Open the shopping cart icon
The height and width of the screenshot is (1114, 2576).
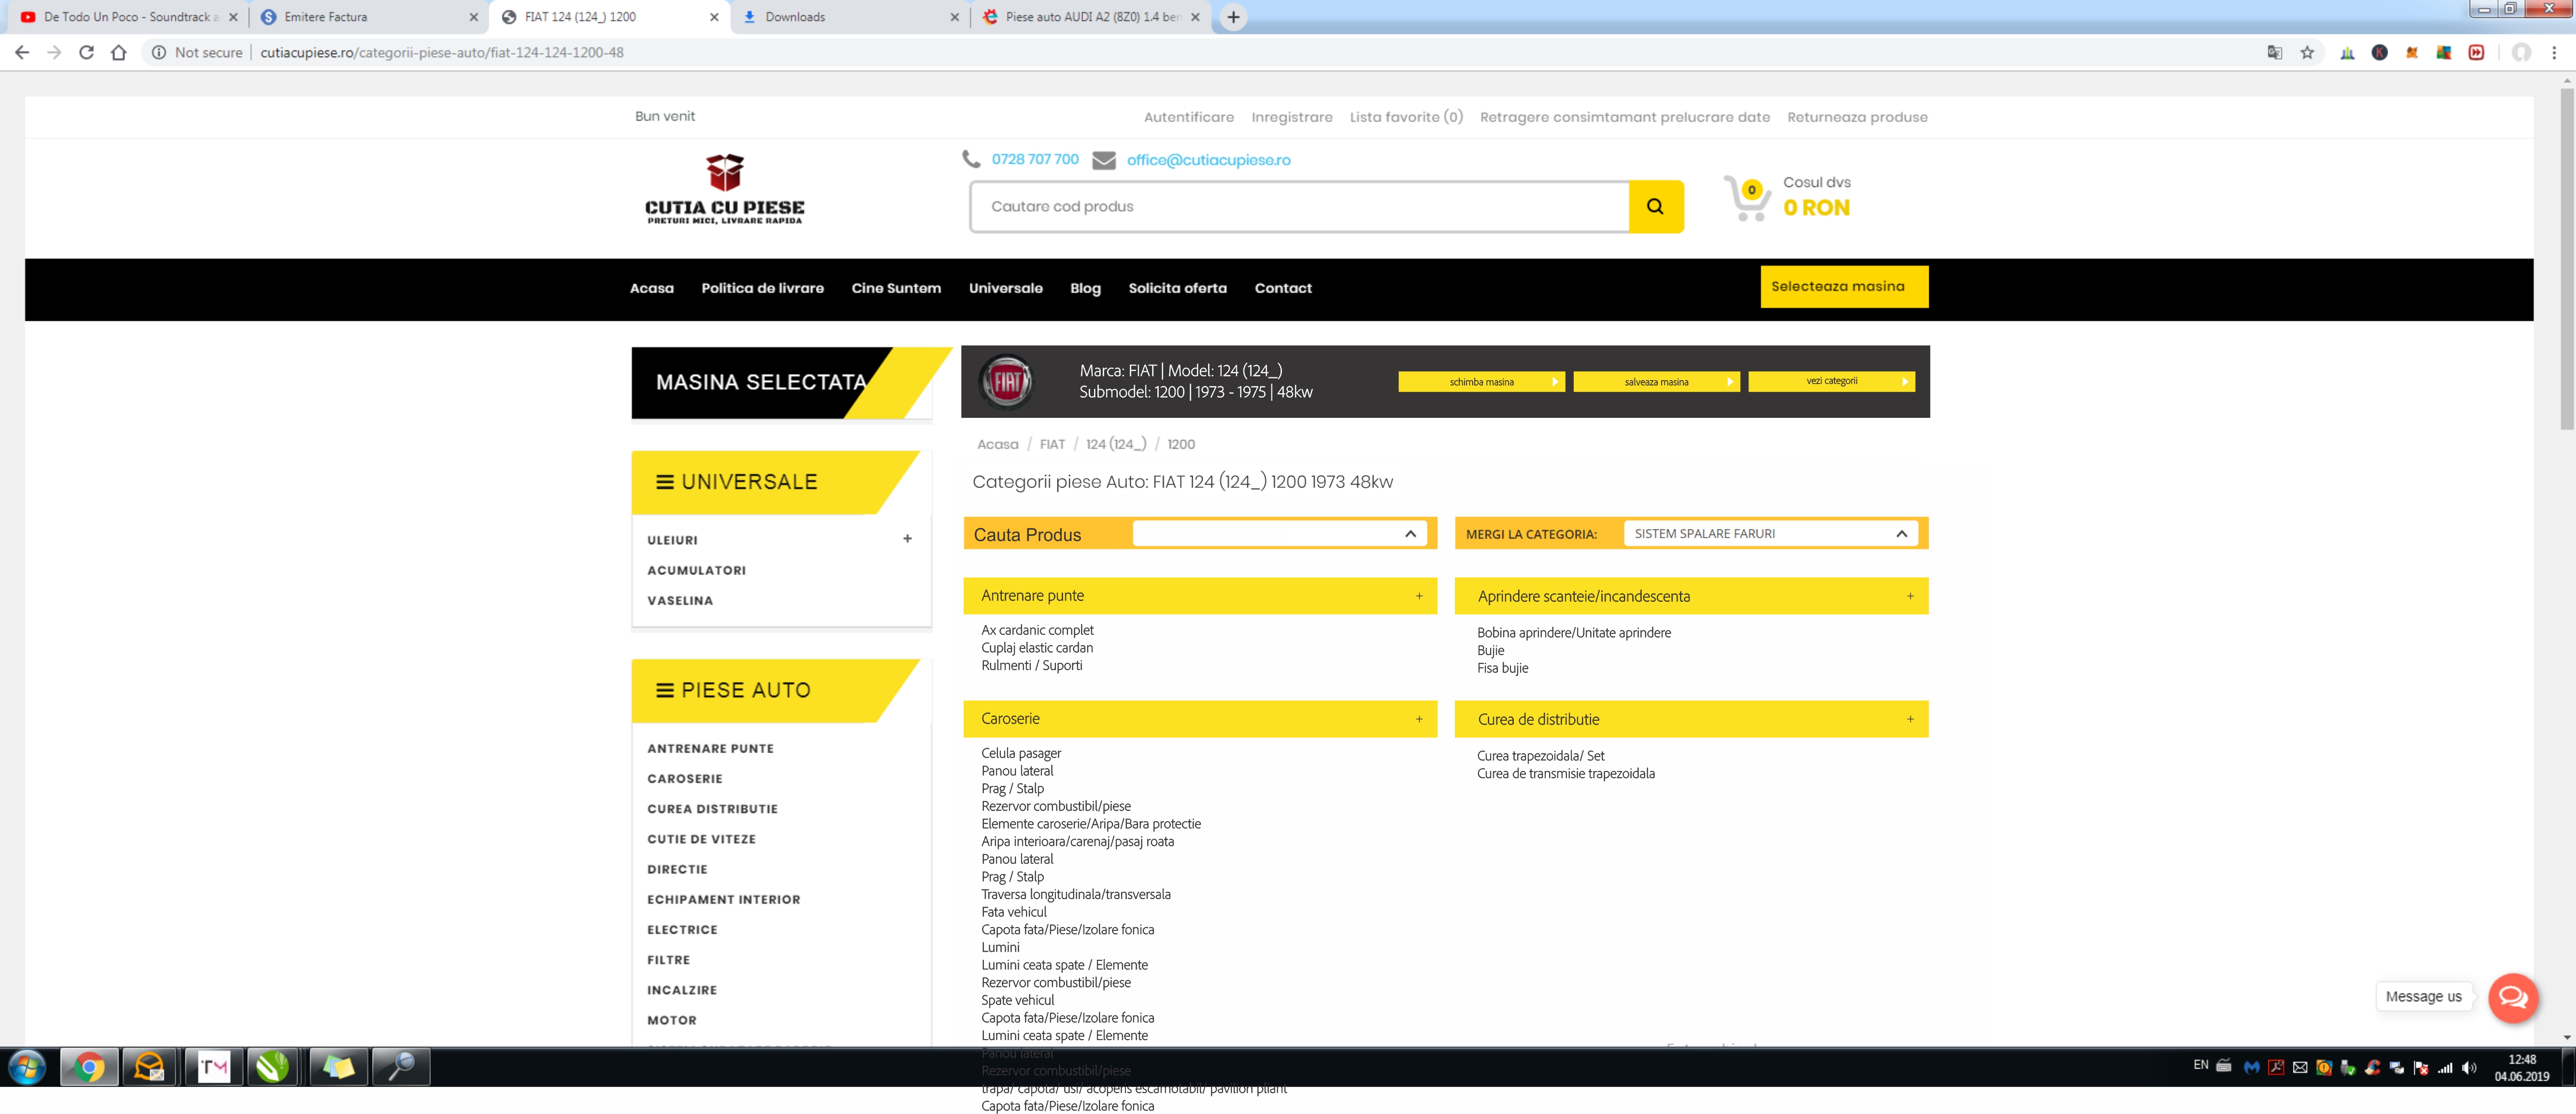coord(1747,198)
